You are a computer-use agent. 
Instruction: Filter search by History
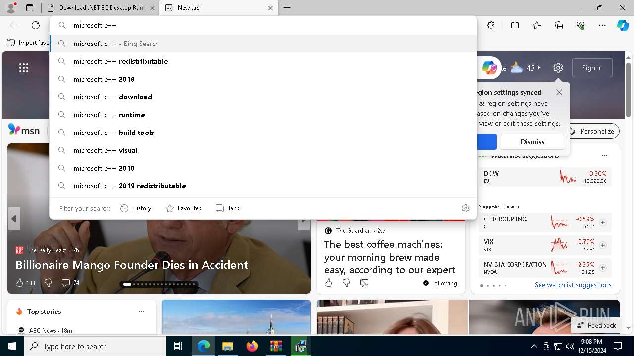pos(136,208)
